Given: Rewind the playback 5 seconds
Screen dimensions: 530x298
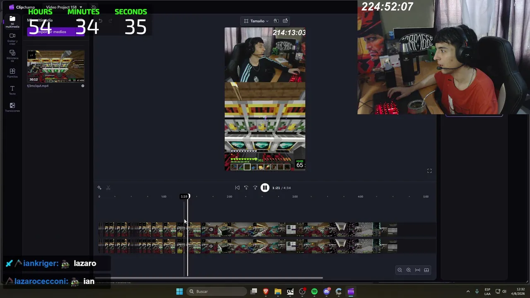Looking at the screenshot, I should pos(246,188).
